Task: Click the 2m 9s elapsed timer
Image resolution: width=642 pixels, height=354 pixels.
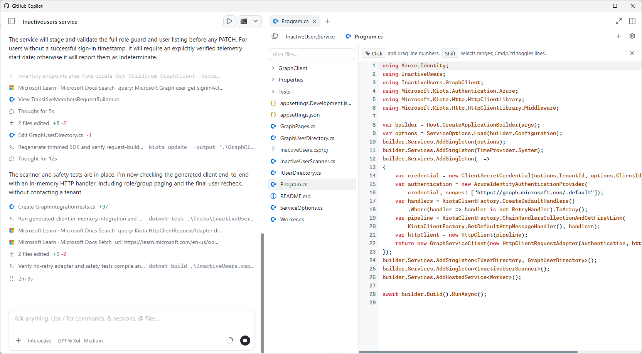Action: [x=25, y=279]
